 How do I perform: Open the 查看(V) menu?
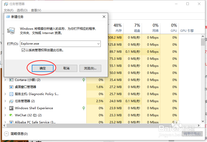click(36, 10)
